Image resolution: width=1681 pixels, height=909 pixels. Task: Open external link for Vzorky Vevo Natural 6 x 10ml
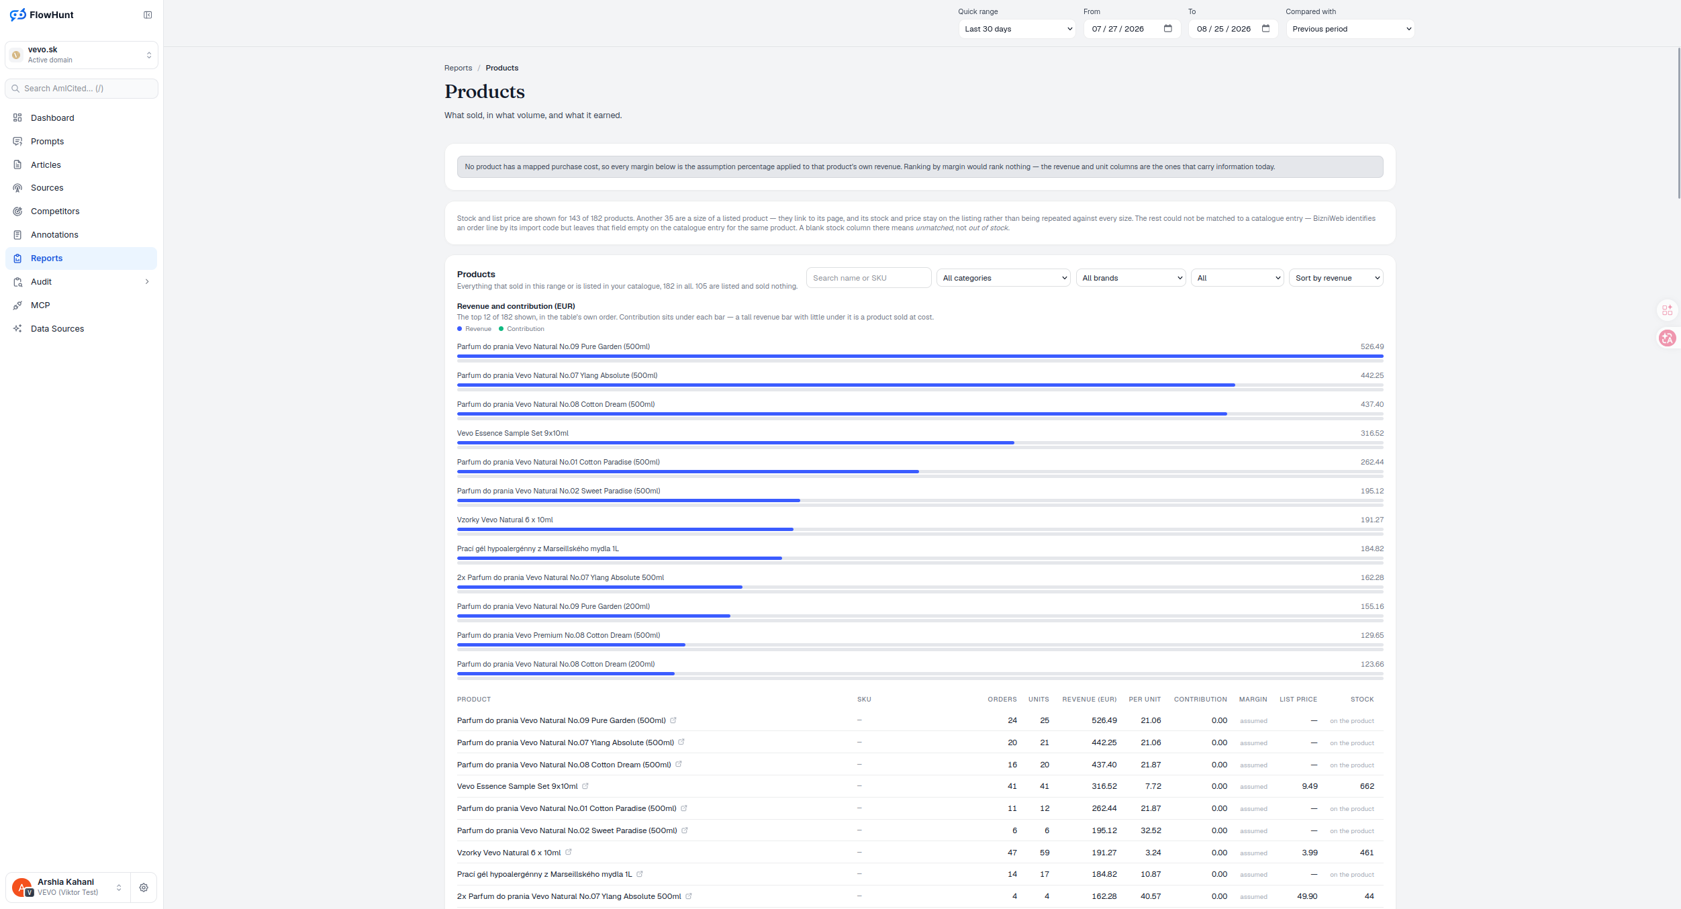tap(569, 852)
